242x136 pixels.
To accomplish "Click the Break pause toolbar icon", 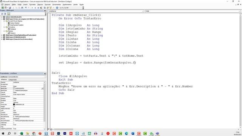I will tap(35, 8).
